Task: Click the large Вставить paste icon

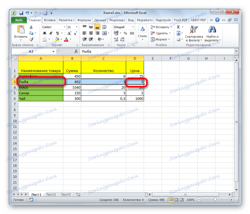Action: pyautogui.click(x=21, y=30)
